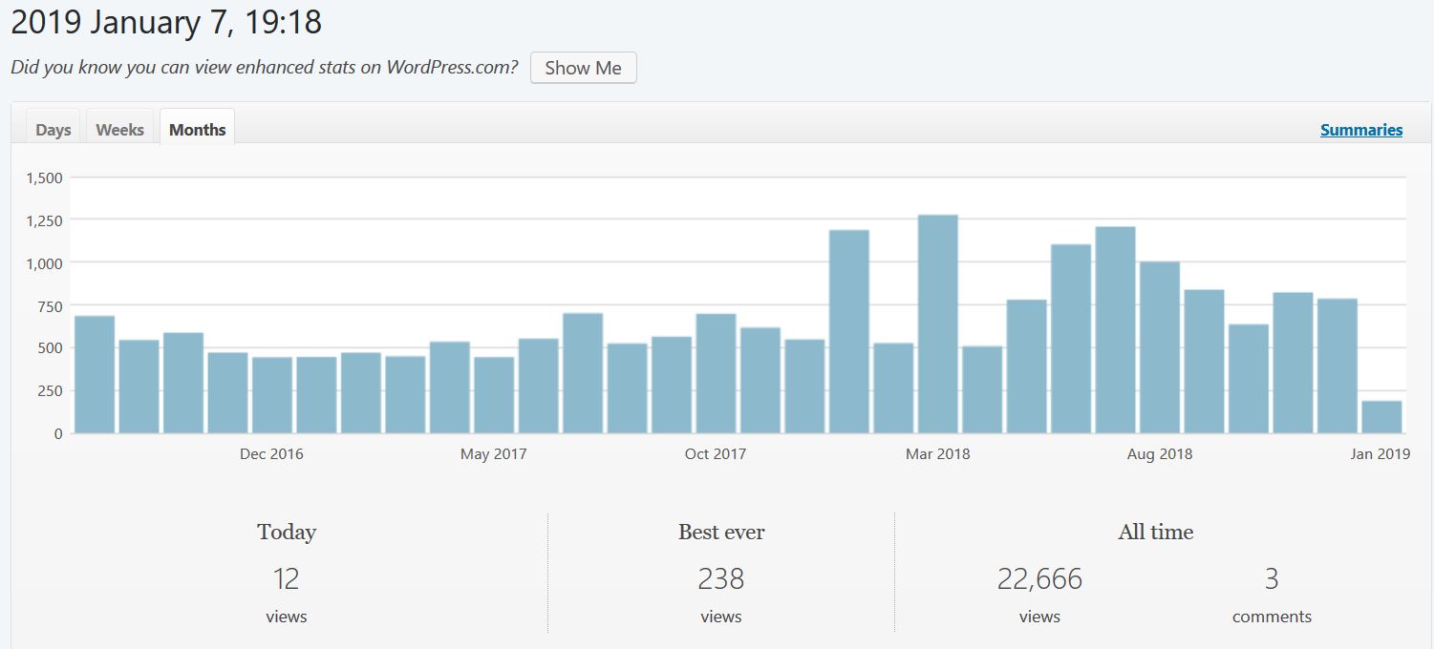Click the "2019 January 7, 19:18" heading
The height and width of the screenshot is (649, 1434).
[x=166, y=23]
